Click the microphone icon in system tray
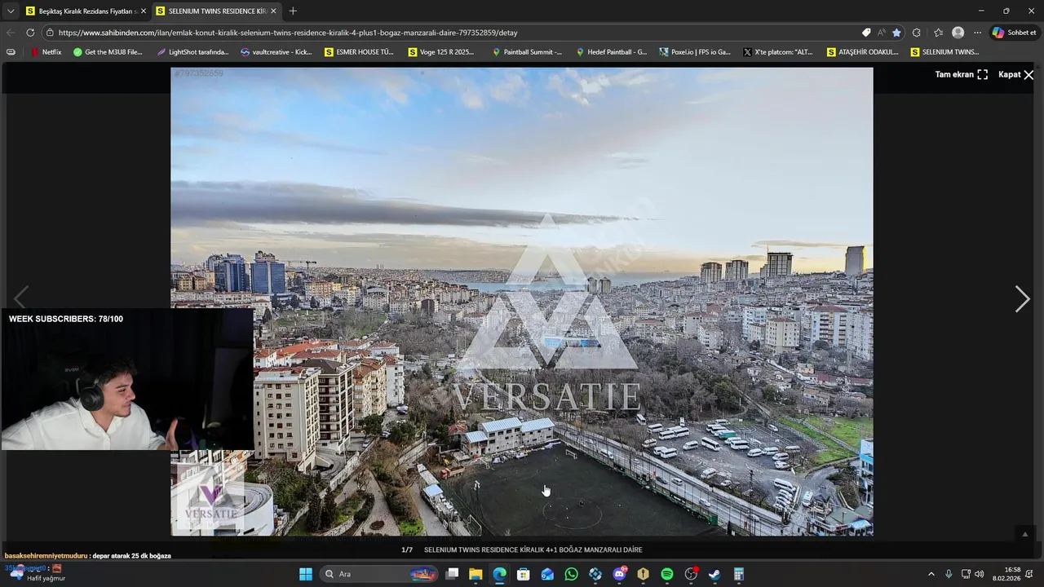The image size is (1044, 587). [949, 574]
